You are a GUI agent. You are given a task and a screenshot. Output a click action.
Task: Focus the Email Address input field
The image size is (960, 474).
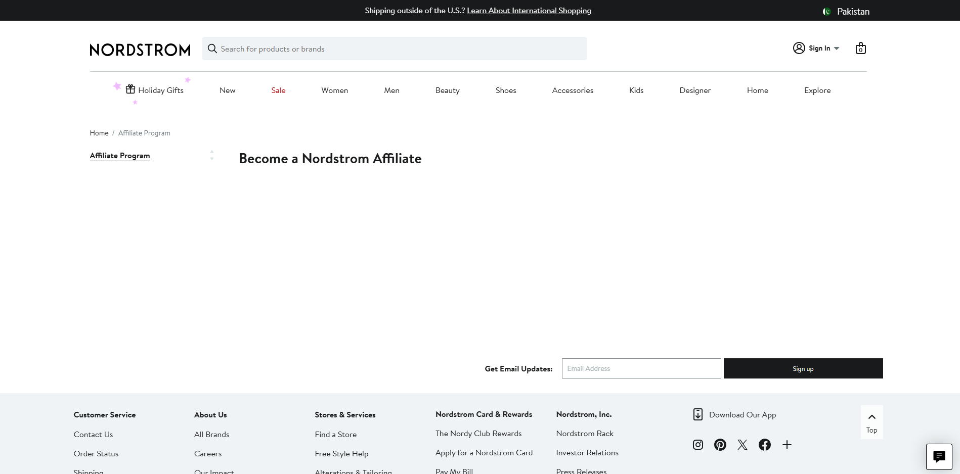(641, 368)
